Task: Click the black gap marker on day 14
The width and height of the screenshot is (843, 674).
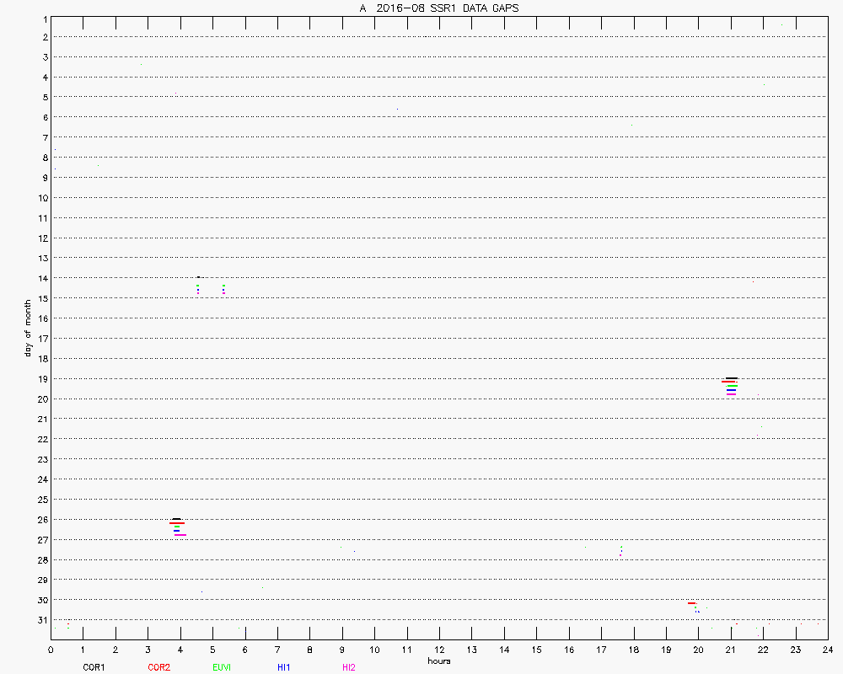Action: click(x=198, y=277)
